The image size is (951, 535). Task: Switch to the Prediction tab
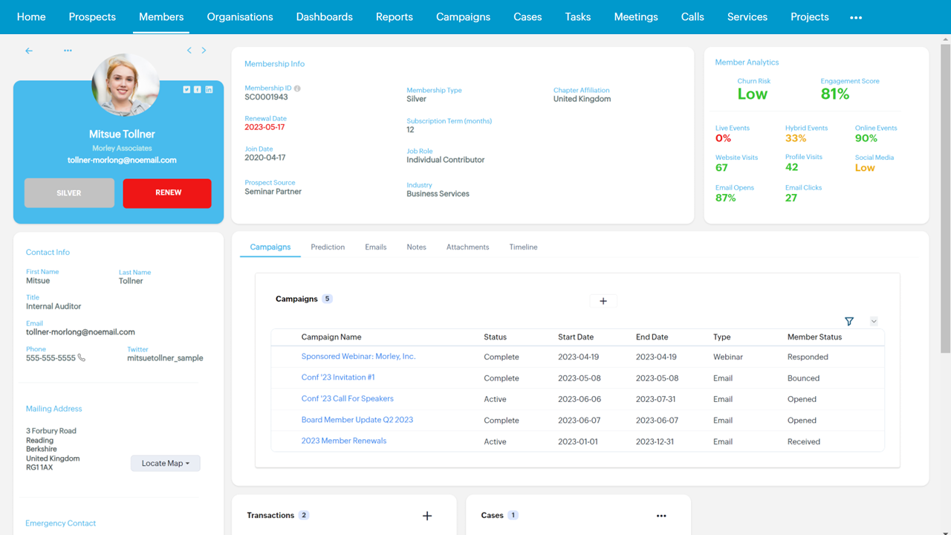pyautogui.click(x=328, y=247)
